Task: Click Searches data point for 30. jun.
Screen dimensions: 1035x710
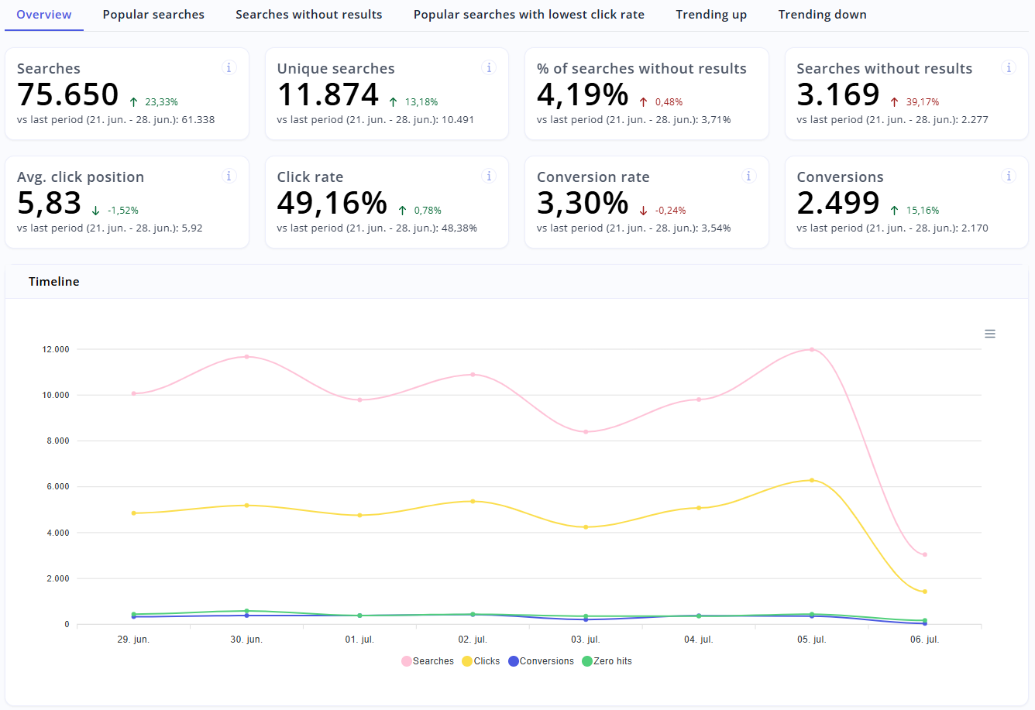Action: click(x=246, y=357)
